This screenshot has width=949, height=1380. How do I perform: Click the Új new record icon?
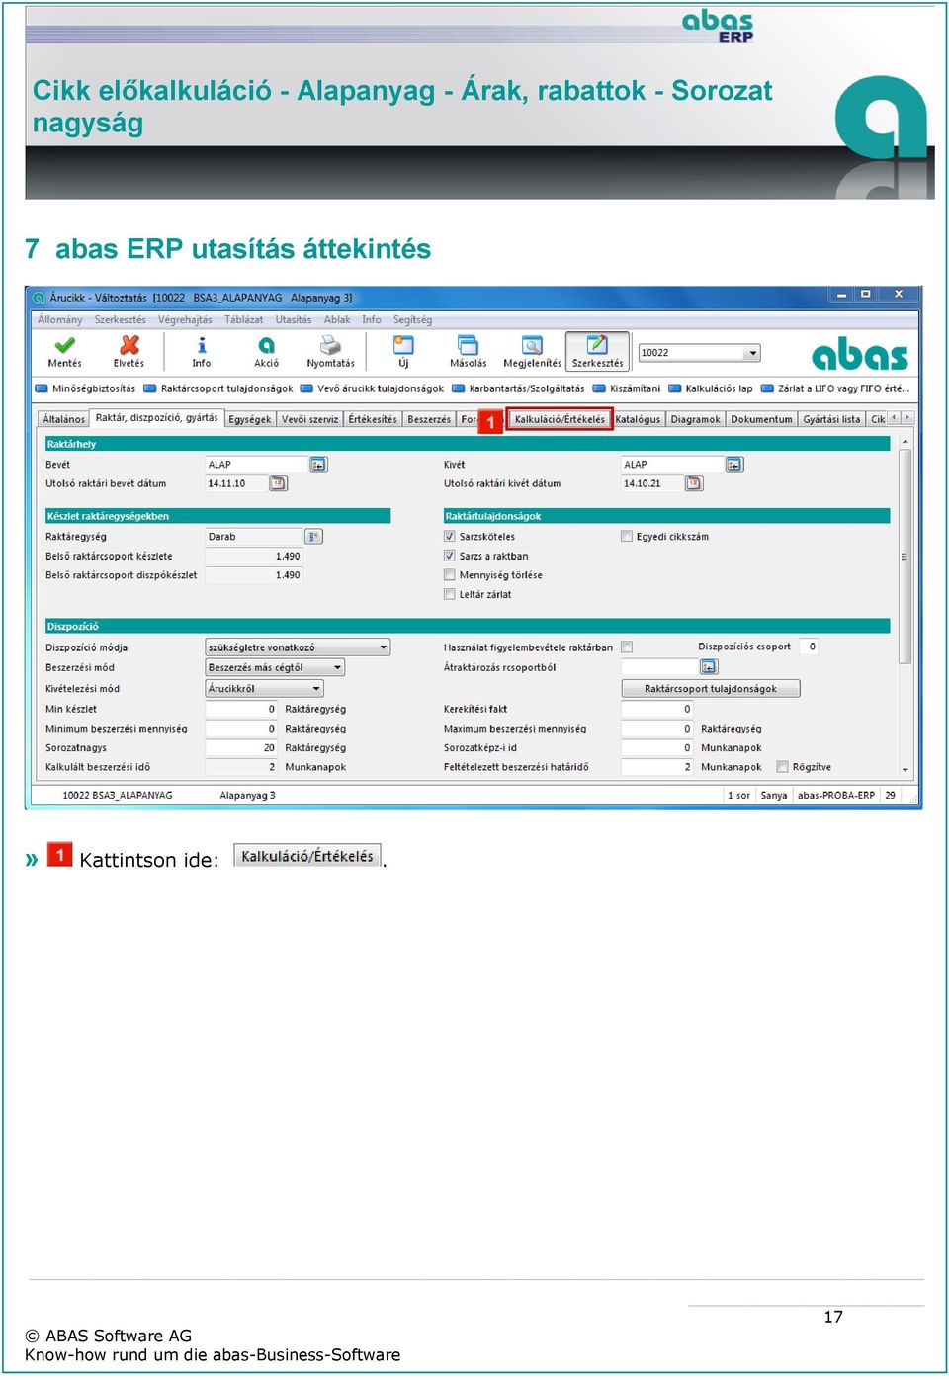403,345
